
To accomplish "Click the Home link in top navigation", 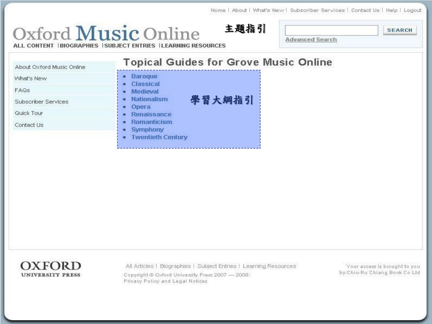I will 218,10.
